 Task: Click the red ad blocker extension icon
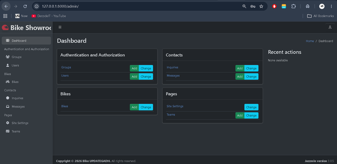click(x=274, y=7)
